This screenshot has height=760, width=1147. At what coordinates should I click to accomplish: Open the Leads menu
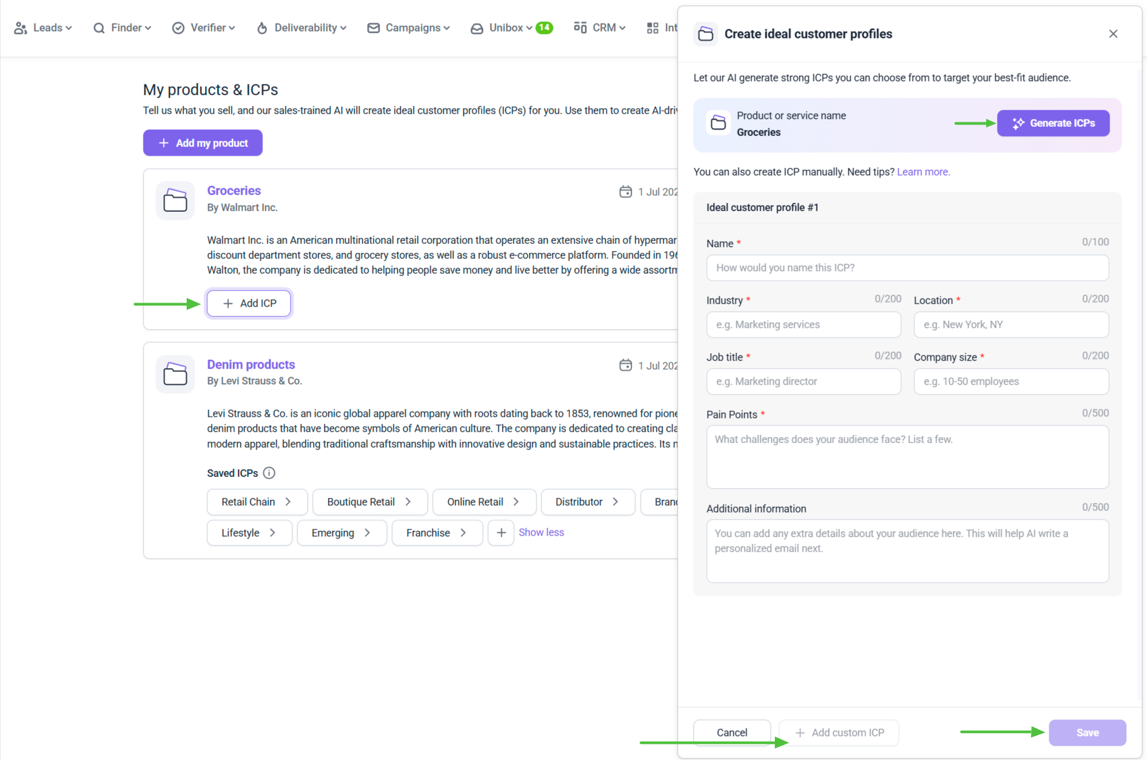pyautogui.click(x=43, y=28)
